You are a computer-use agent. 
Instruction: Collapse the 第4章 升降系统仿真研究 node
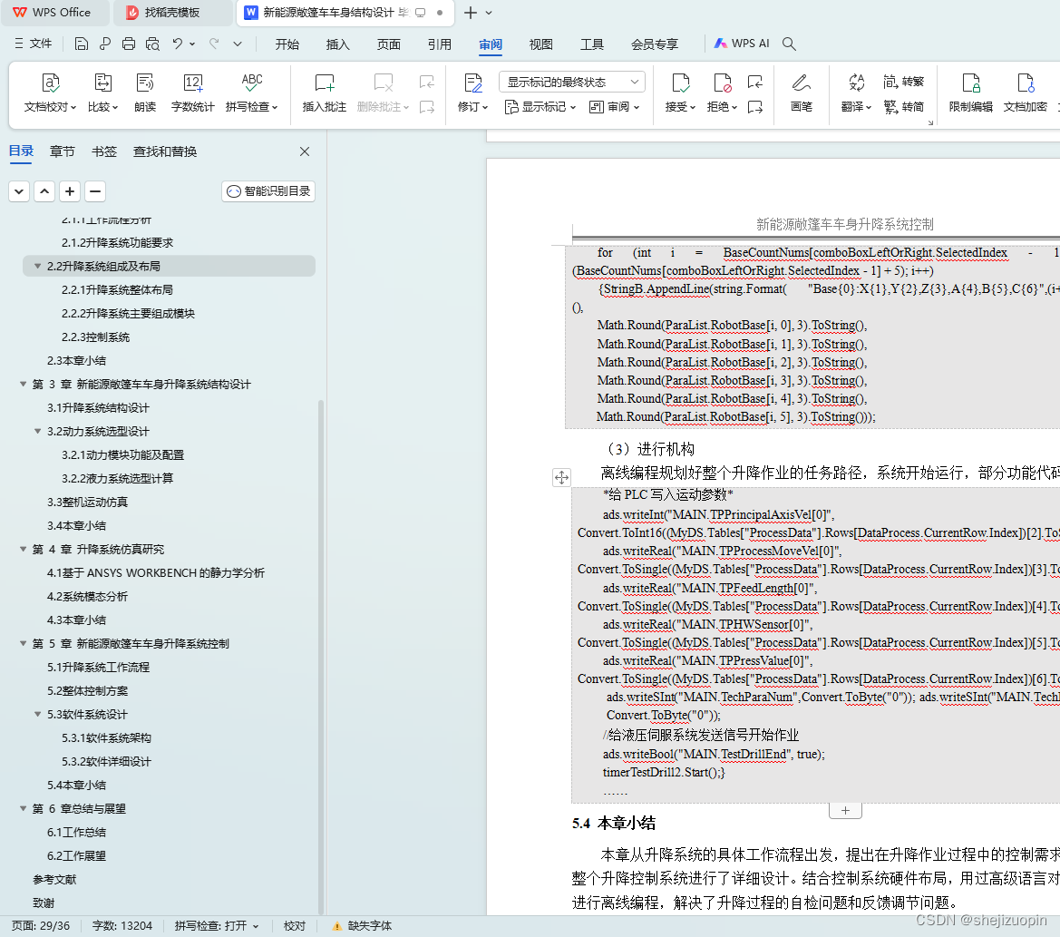coord(23,549)
